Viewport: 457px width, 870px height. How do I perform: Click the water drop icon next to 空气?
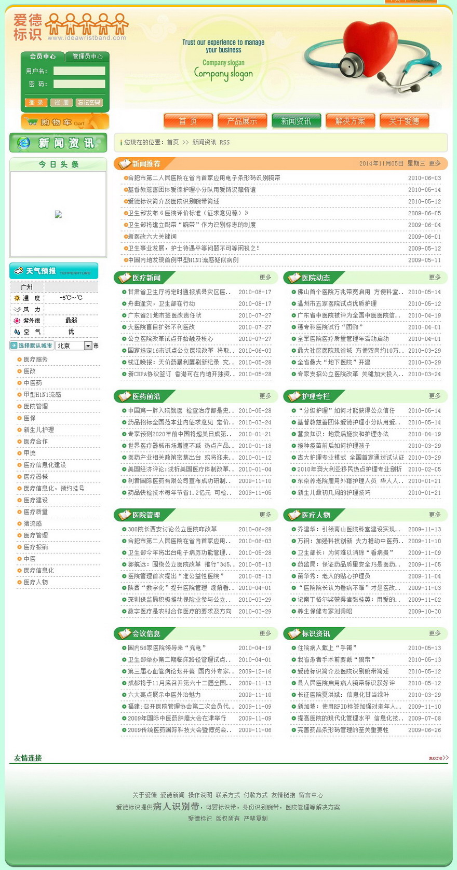pos(17,332)
